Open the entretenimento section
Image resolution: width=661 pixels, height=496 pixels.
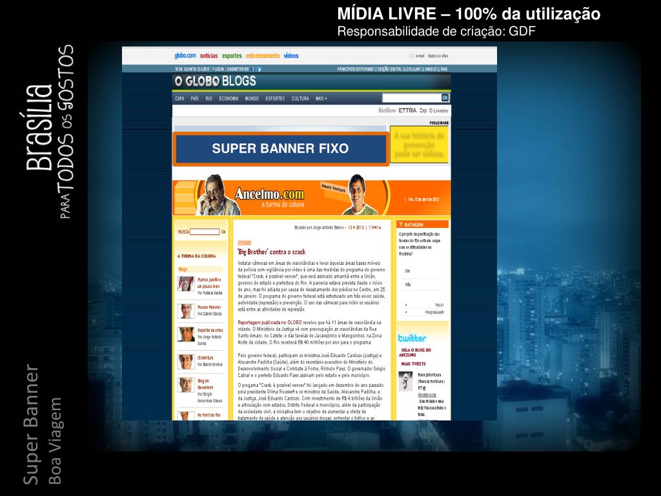click(x=263, y=56)
